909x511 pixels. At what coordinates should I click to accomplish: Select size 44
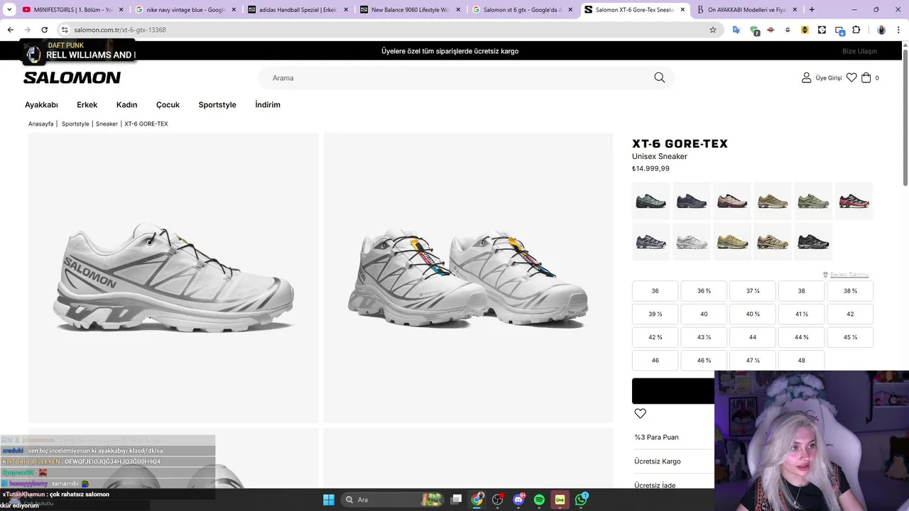[x=753, y=337]
